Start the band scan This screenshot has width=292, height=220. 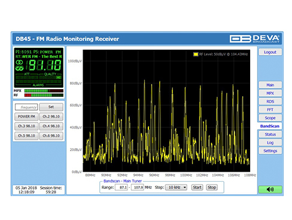tap(197, 187)
